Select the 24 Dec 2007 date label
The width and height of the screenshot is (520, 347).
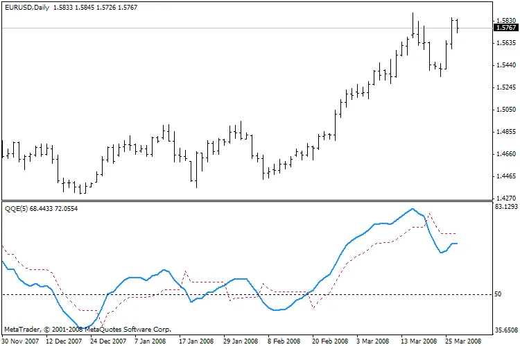tap(110, 341)
